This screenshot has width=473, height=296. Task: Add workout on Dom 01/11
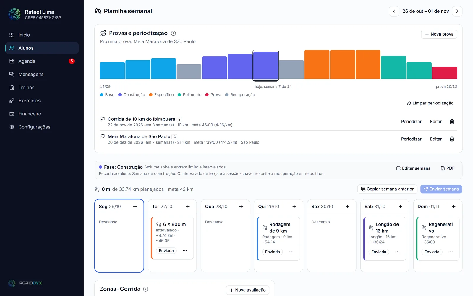pos(453,207)
